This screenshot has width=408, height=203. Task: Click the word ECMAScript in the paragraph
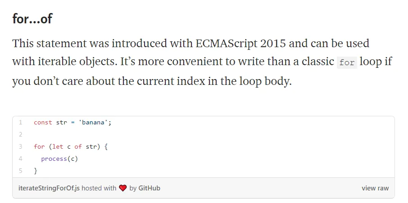click(226, 44)
